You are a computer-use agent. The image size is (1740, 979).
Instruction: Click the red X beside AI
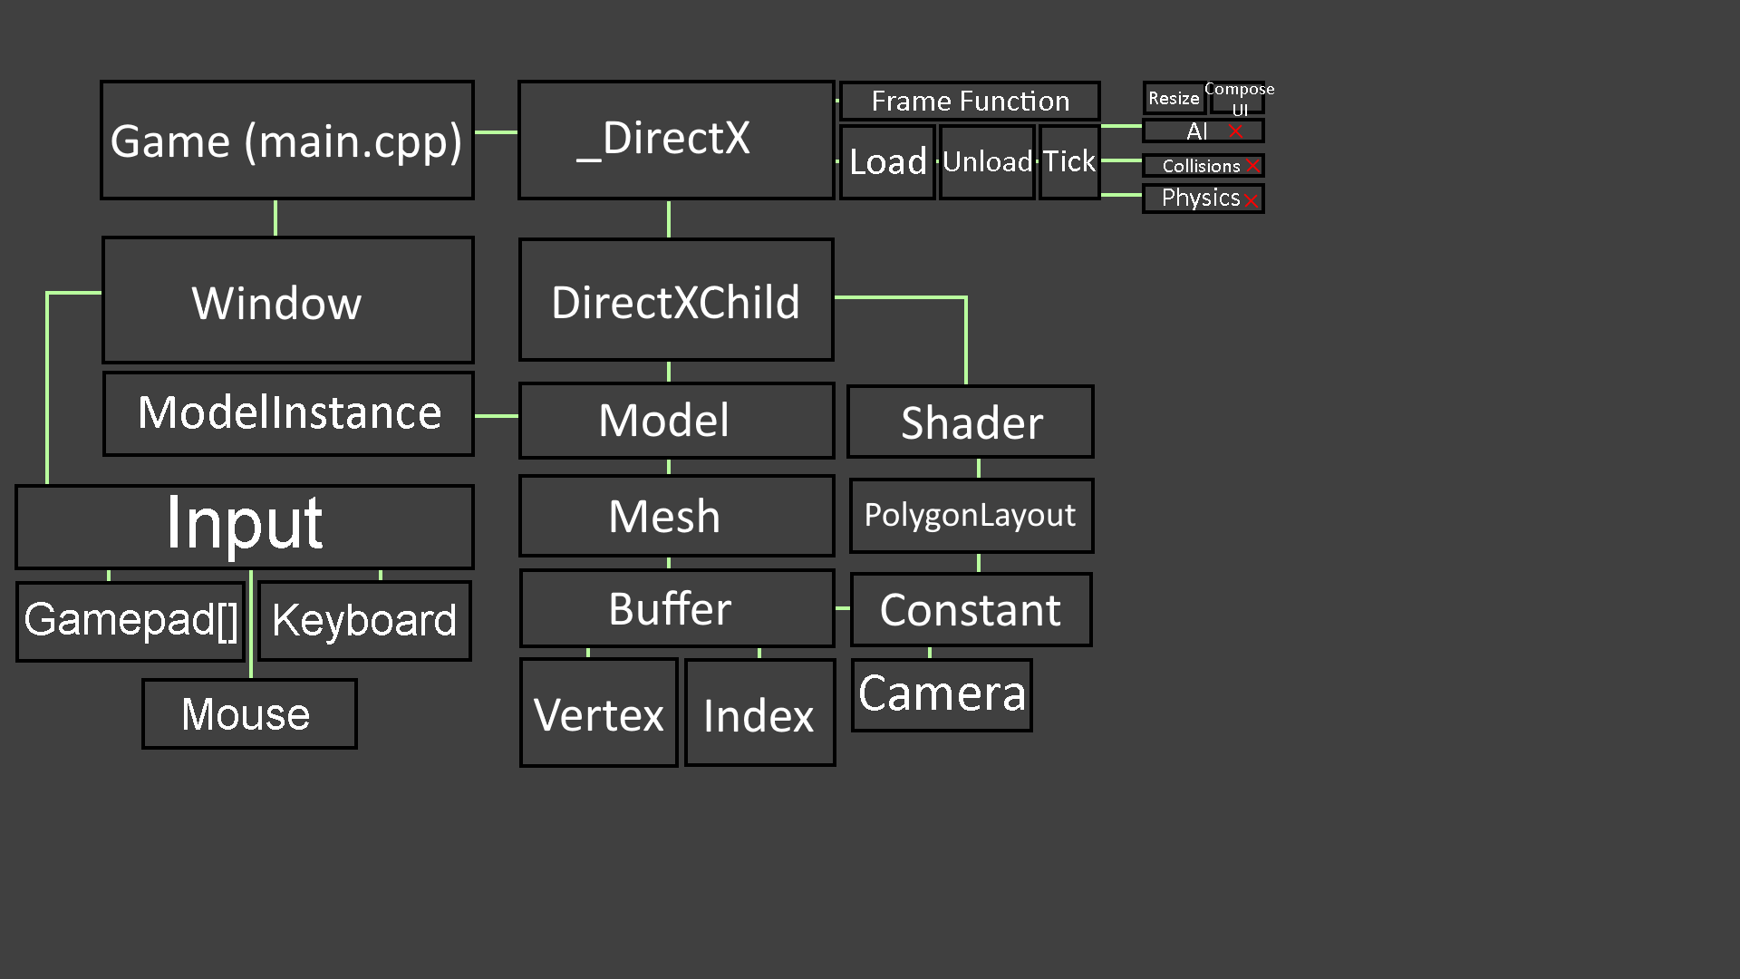coord(1235,131)
